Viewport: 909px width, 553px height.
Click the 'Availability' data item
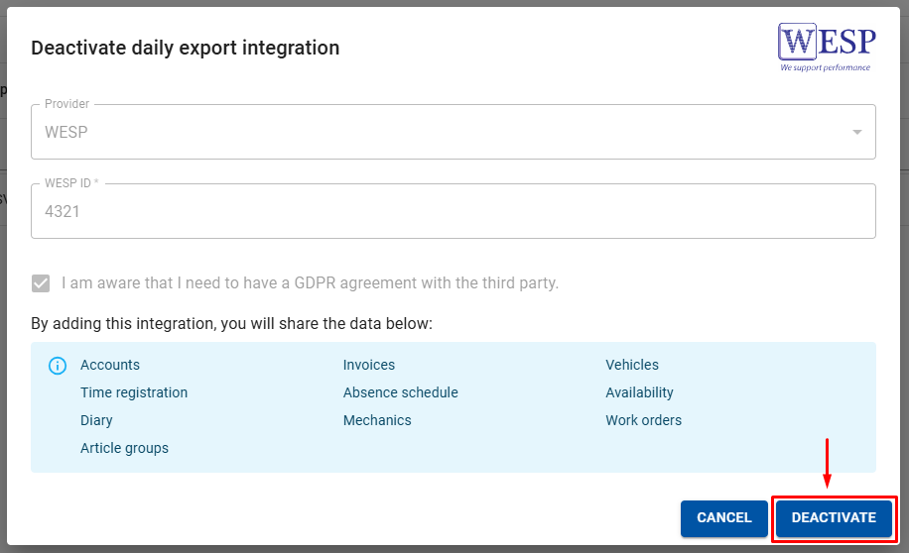(x=639, y=392)
